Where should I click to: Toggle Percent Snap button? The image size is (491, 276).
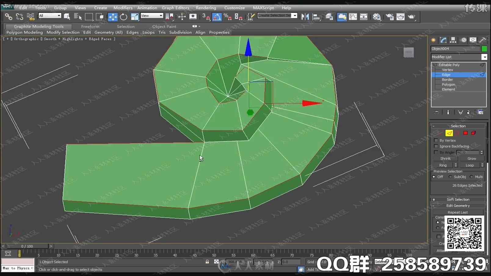(227, 17)
